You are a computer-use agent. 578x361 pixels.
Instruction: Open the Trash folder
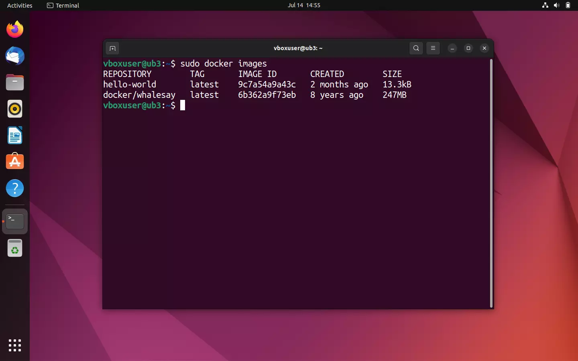(x=14, y=248)
